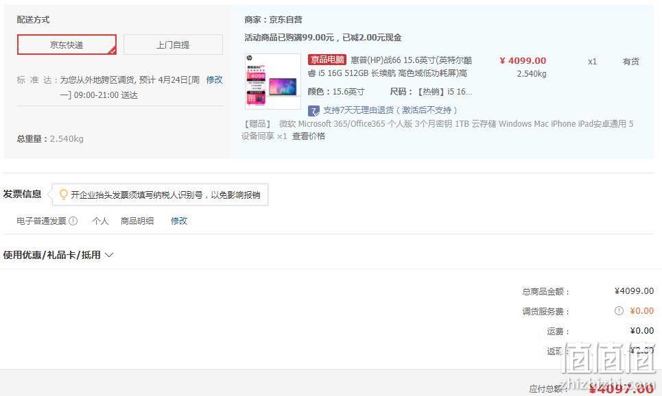Click the HP laptop product thumbnail
Image resolution: width=662 pixels, height=396 pixels.
tap(273, 82)
